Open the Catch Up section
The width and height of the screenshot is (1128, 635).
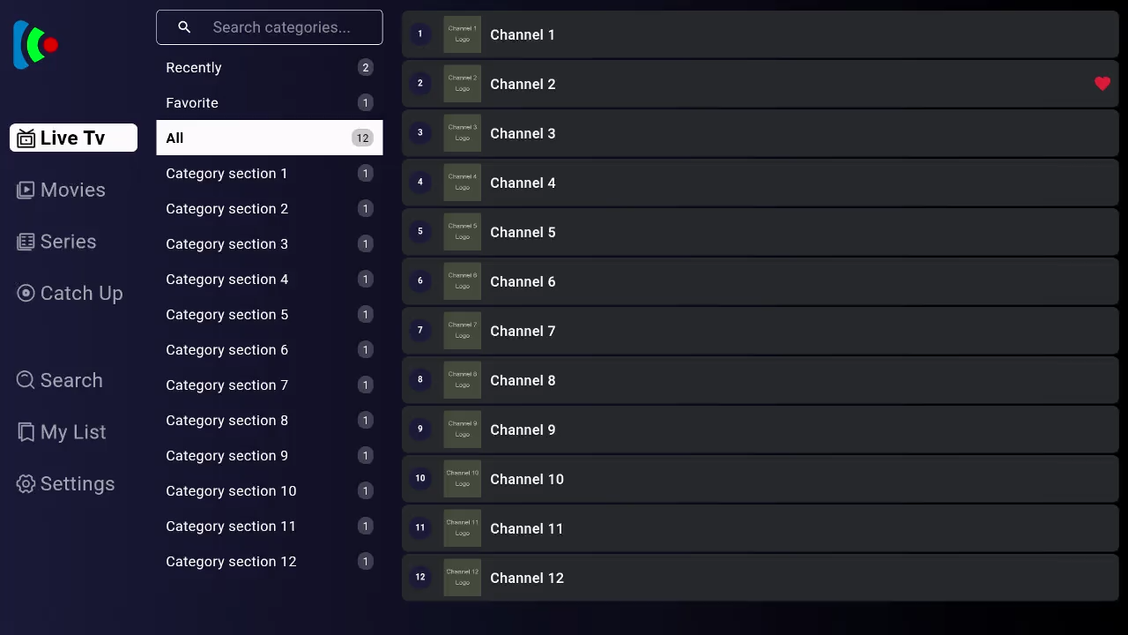point(70,294)
